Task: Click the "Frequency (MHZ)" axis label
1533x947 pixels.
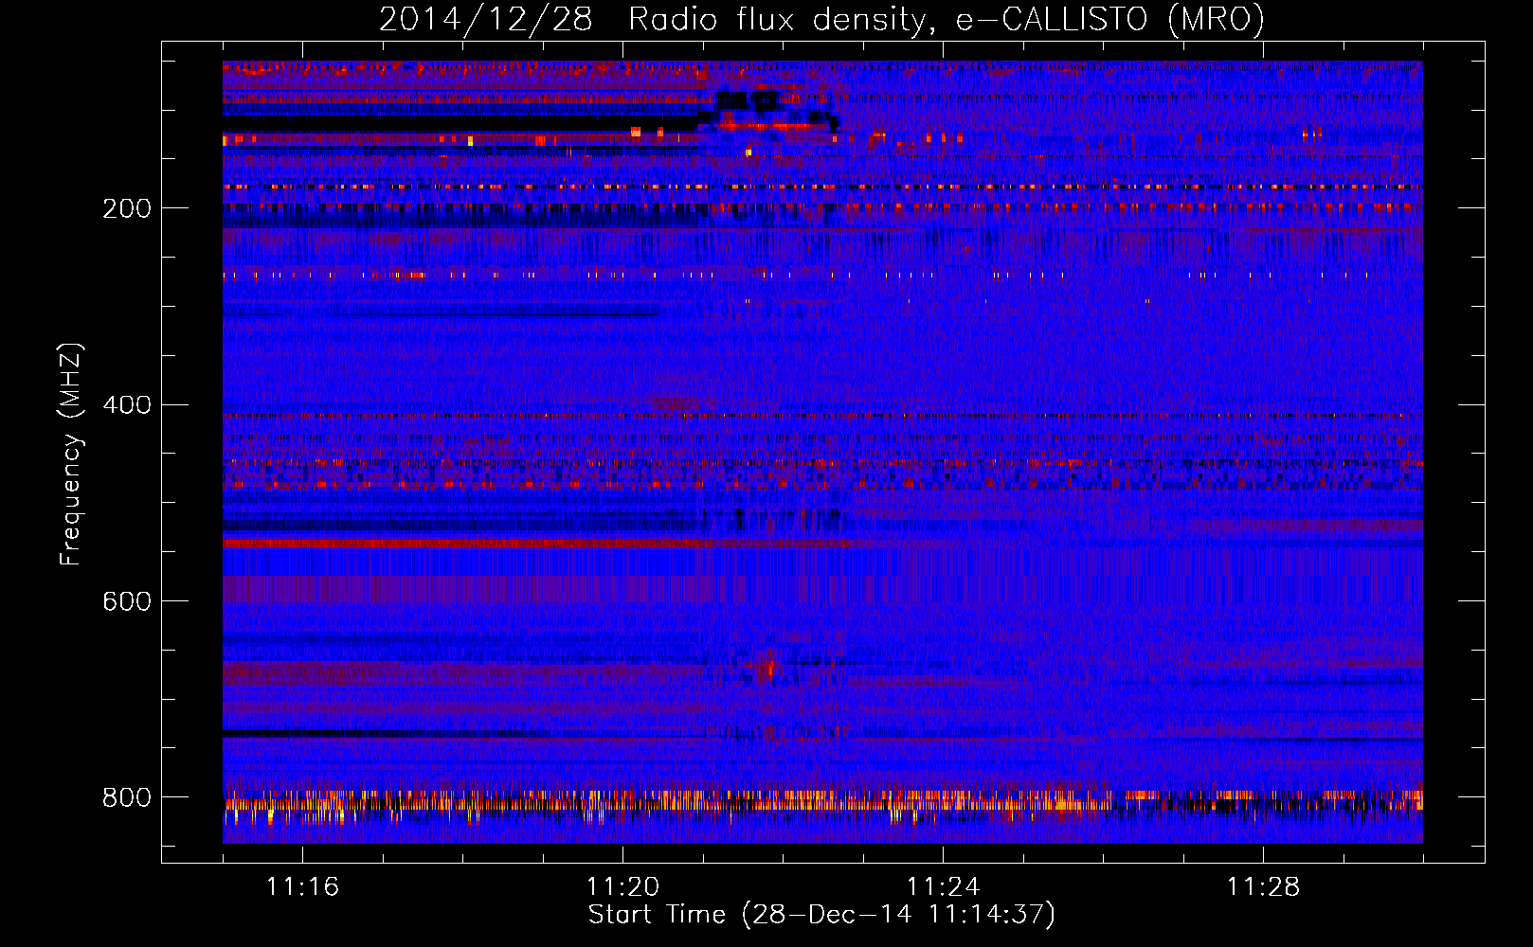Action: [x=71, y=454]
